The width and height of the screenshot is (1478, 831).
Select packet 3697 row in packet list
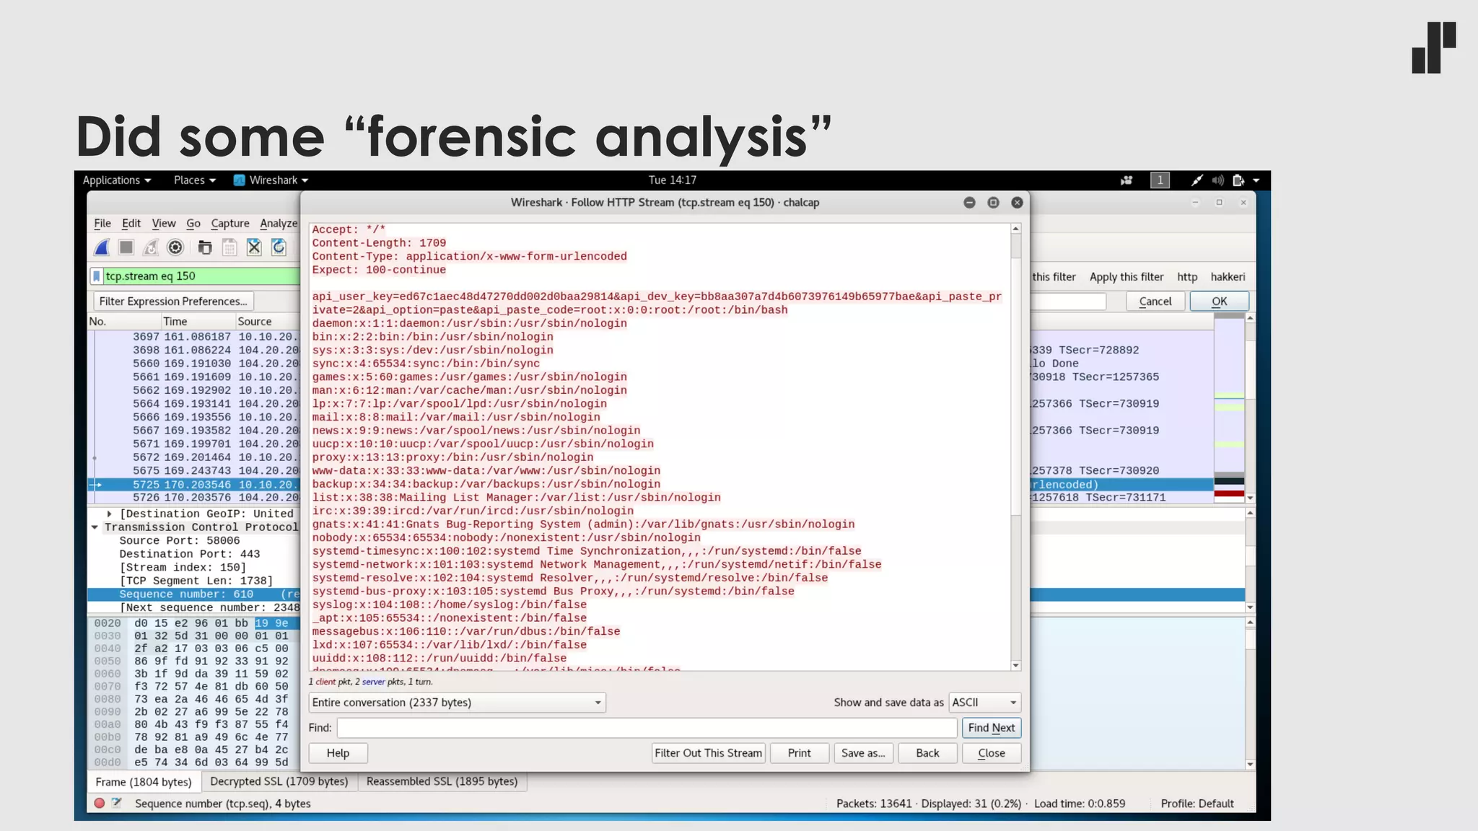tap(193, 337)
